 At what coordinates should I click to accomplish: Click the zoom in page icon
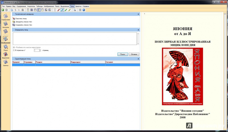click(x=46, y=10)
